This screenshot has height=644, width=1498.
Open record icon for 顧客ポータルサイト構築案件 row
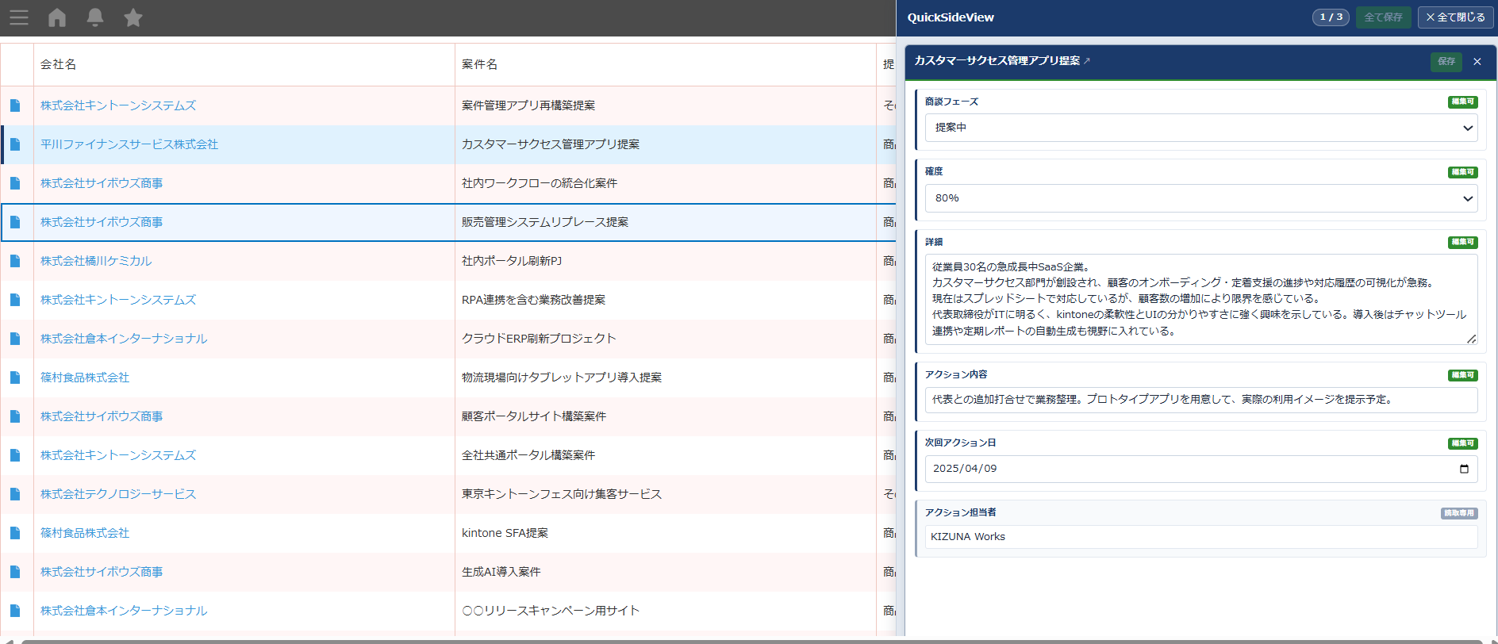tap(15, 416)
